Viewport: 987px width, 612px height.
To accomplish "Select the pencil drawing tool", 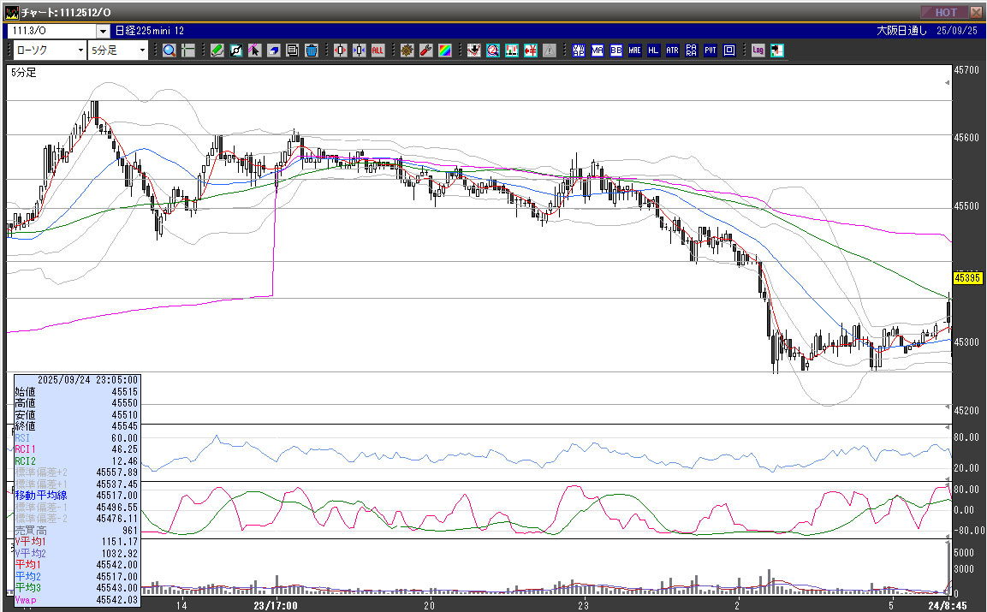I will (217, 51).
